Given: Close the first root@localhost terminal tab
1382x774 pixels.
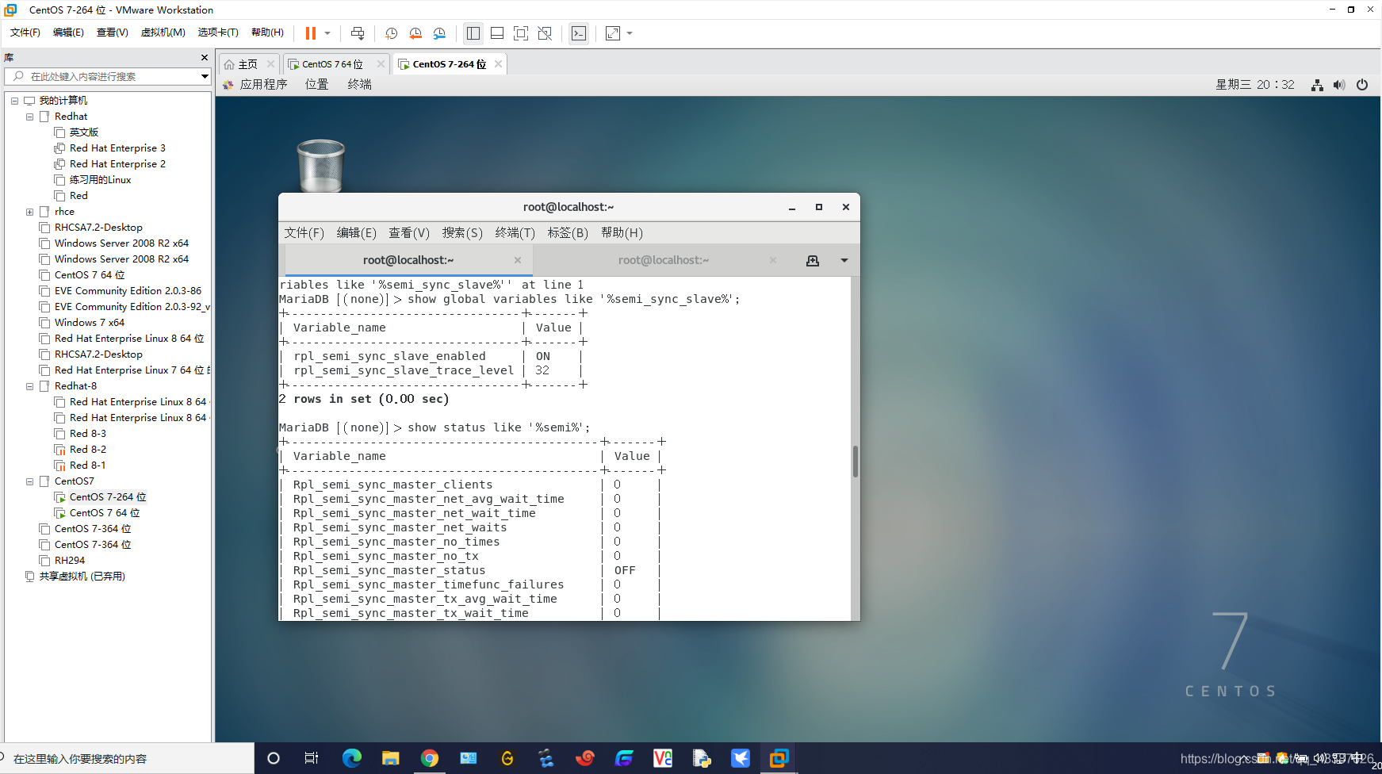Looking at the screenshot, I should (x=518, y=260).
